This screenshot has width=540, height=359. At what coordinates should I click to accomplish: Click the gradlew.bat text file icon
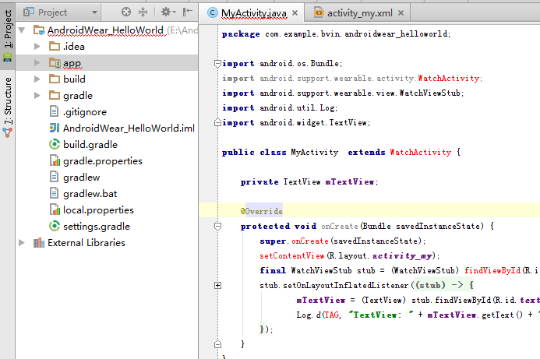pyautogui.click(x=54, y=193)
